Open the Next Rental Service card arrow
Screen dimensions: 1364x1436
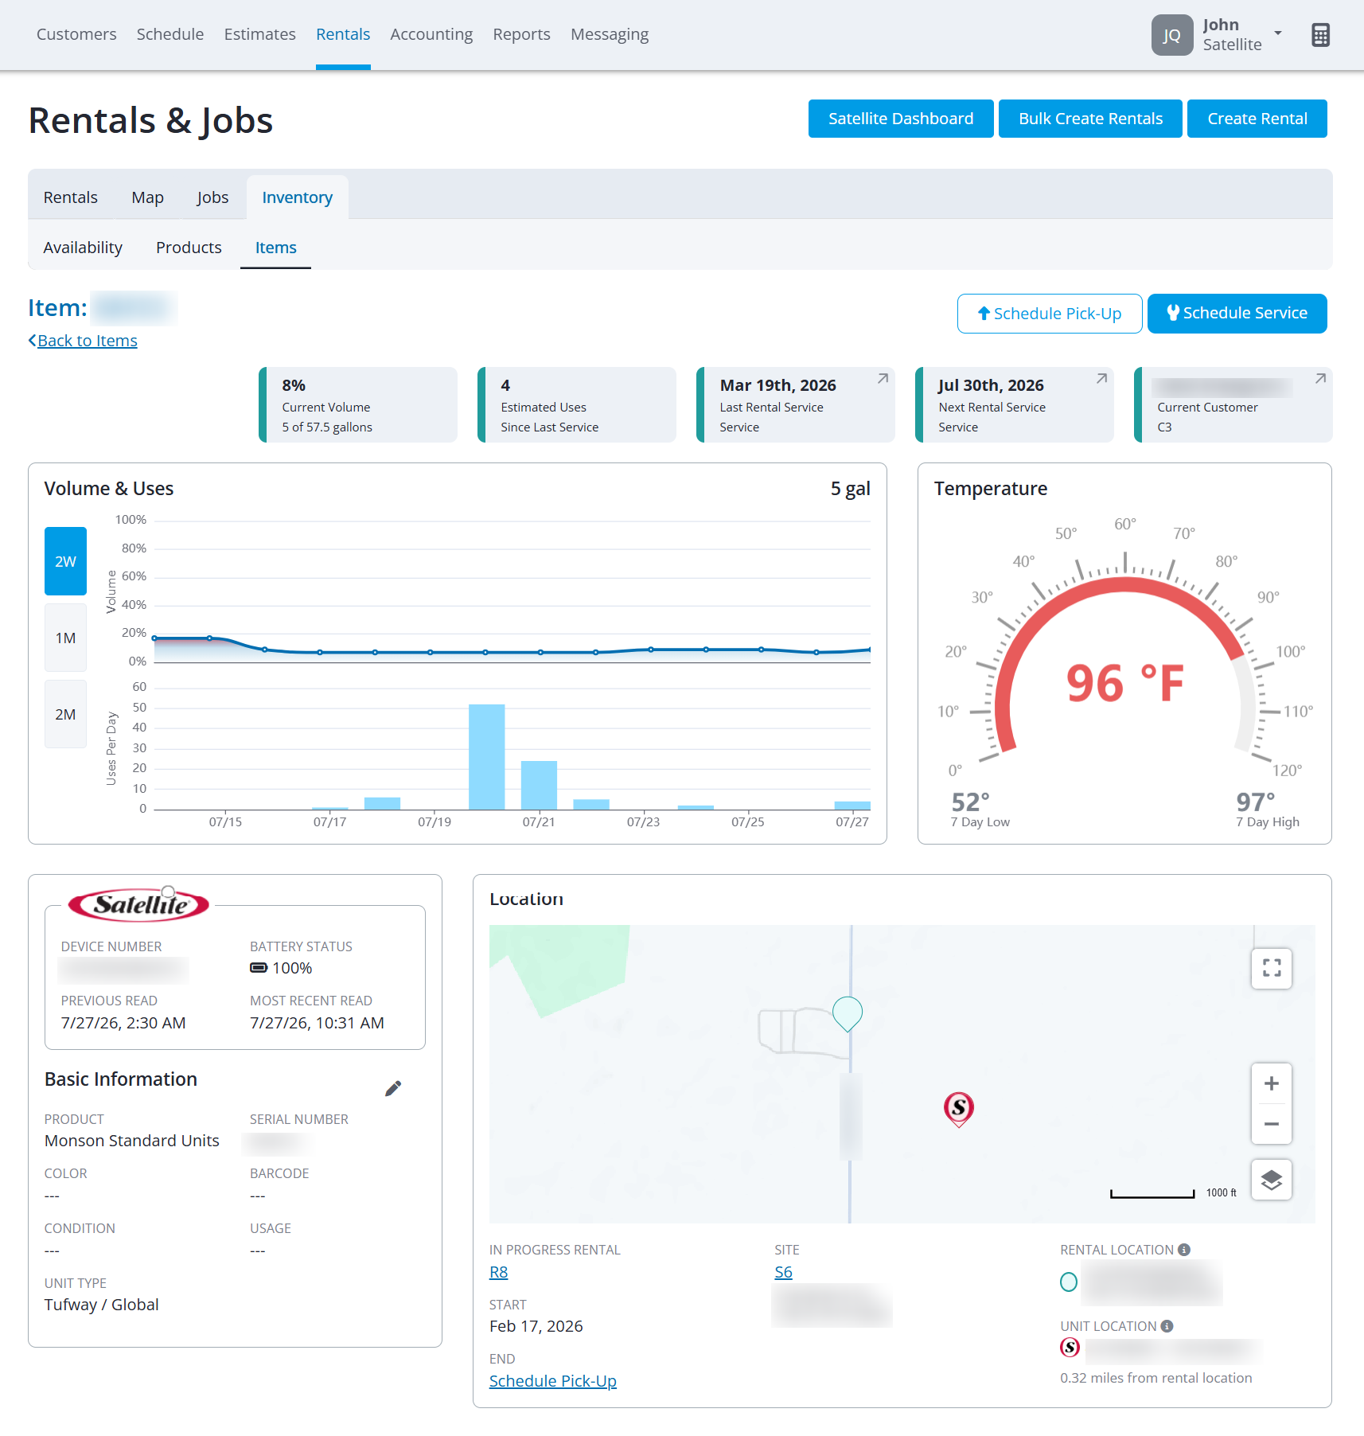[1101, 379]
